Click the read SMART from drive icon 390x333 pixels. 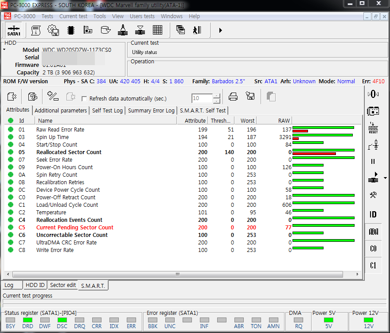pyautogui.click(x=12, y=97)
